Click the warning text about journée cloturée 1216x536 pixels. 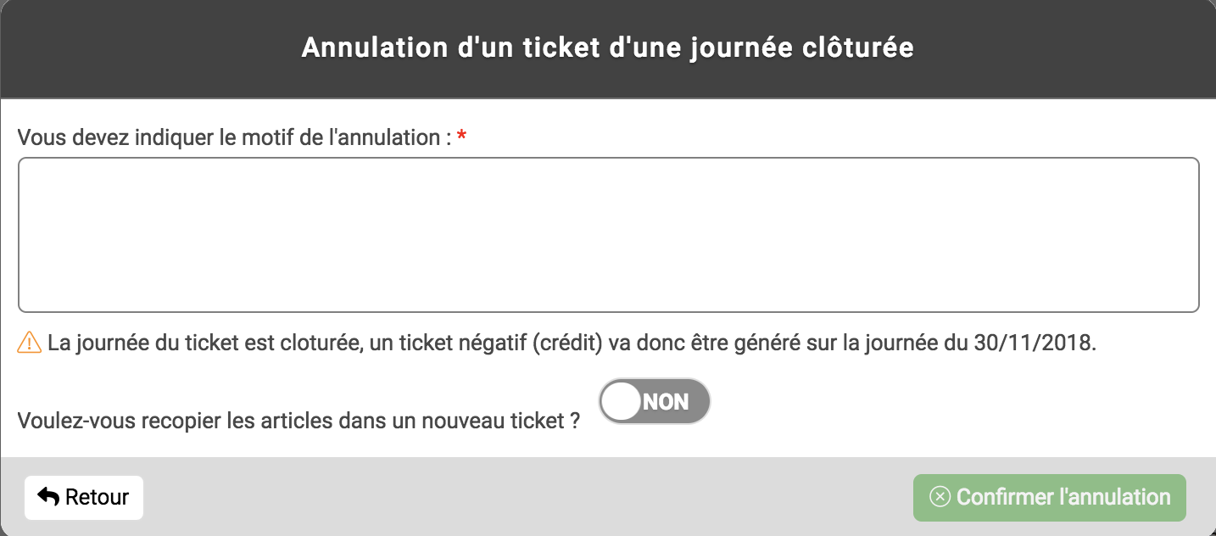(572, 343)
